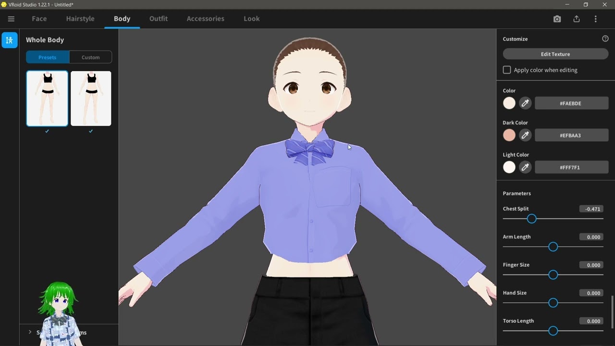Click the Whole Body heading text

[x=45, y=40]
